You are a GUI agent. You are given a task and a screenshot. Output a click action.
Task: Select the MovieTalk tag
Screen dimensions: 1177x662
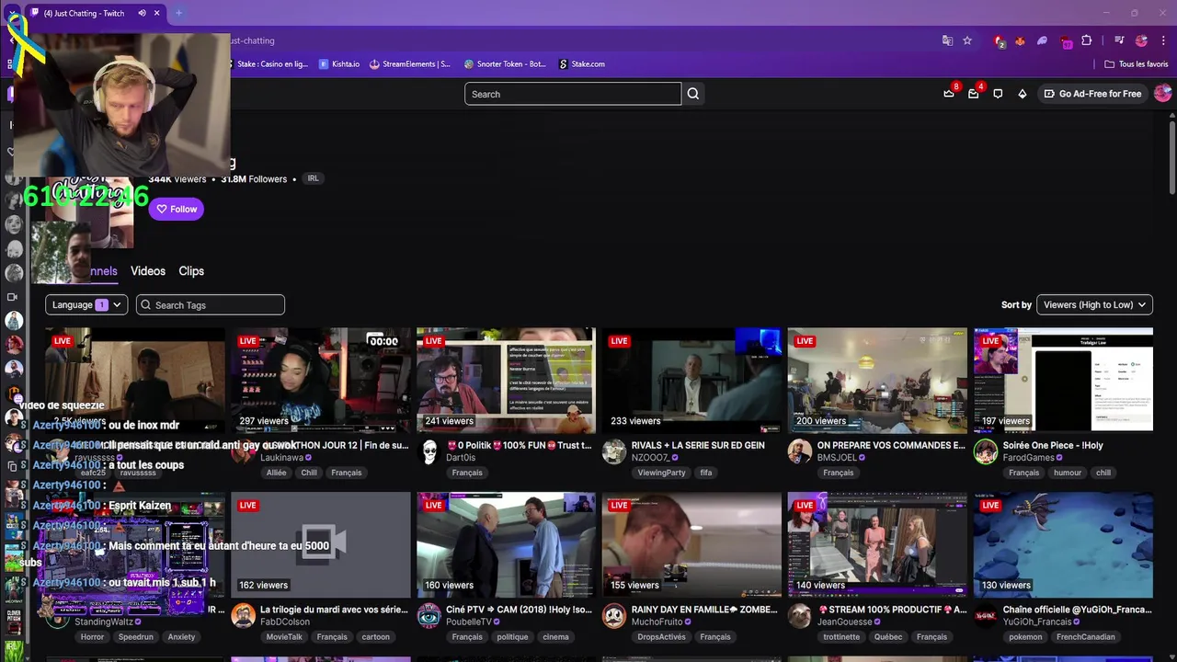click(284, 636)
